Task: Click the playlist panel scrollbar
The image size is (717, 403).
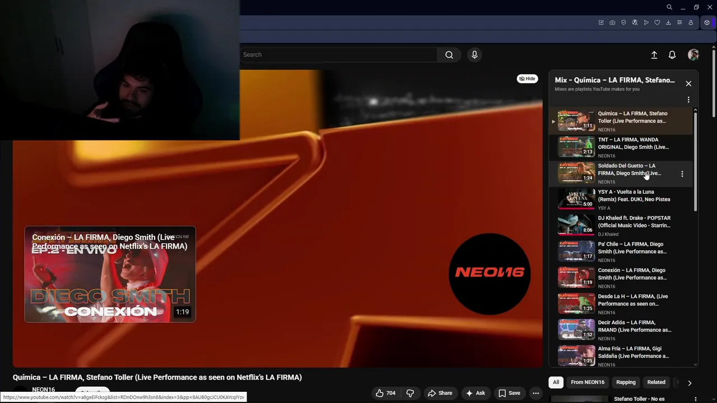Action: tap(696, 161)
